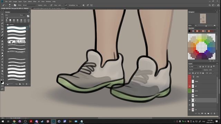Hide the bottom layer in Layers panel
The height and width of the screenshot is (124, 221).
(190, 110)
